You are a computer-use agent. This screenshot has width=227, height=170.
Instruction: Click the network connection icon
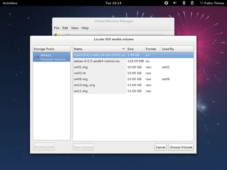tap(184, 3)
